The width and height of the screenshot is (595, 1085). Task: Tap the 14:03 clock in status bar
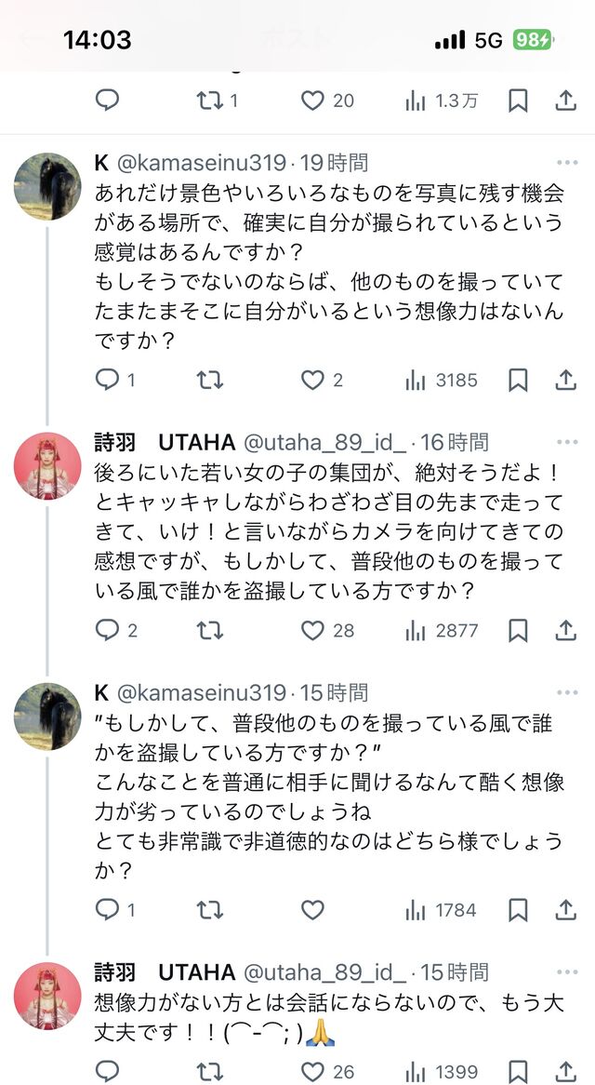(x=97, y=40)
